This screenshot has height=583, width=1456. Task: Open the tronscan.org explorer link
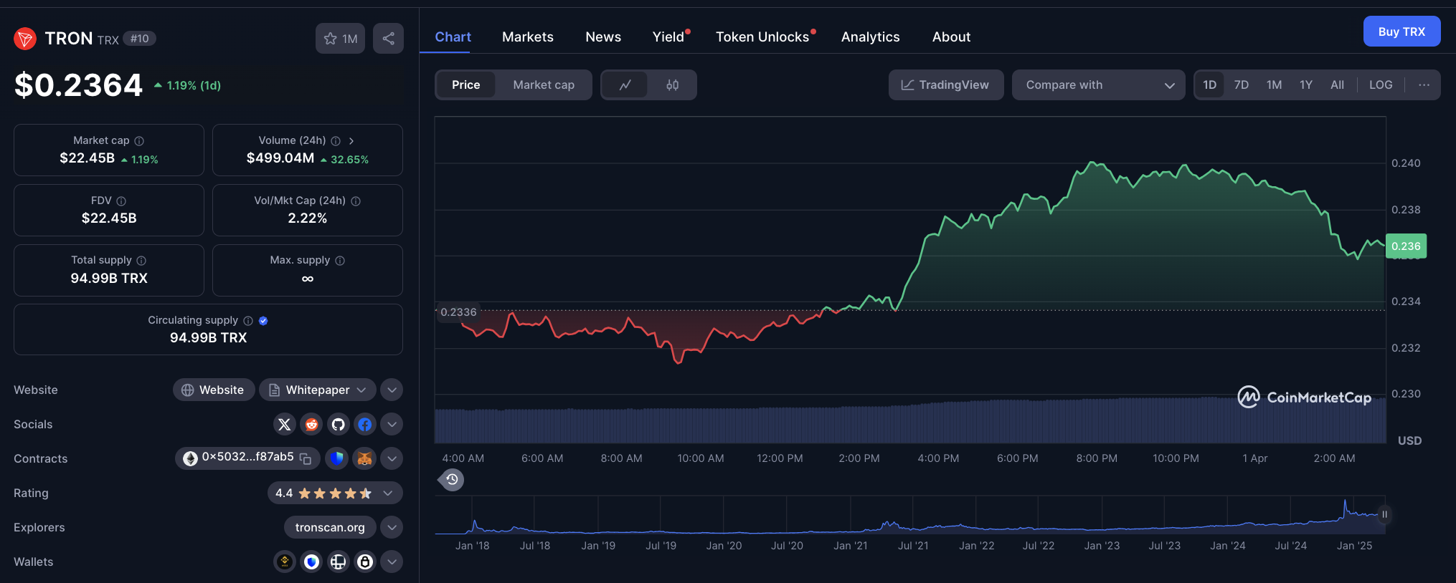pos(330,528)
